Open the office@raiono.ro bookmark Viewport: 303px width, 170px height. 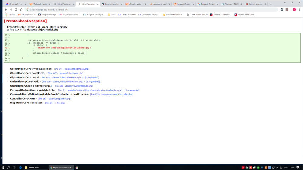tap(27, 15)
